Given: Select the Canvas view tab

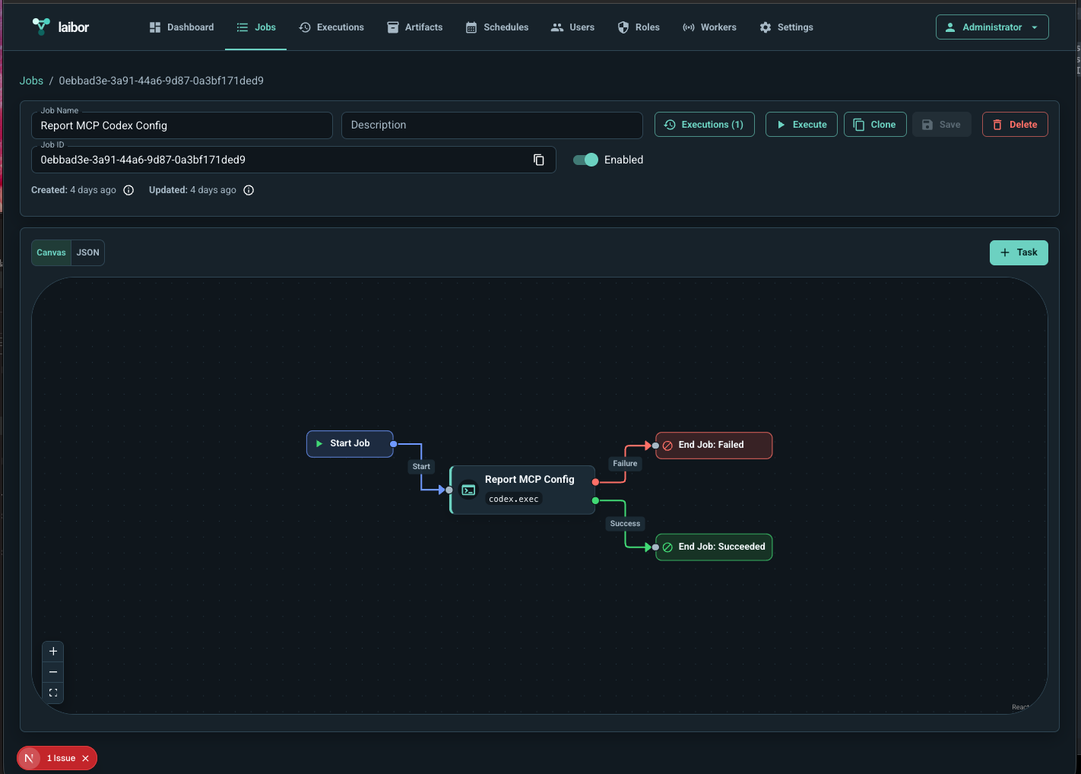Looking at the screenshot, I should [51, 252].
